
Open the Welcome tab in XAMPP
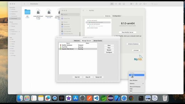click(77, 41)
